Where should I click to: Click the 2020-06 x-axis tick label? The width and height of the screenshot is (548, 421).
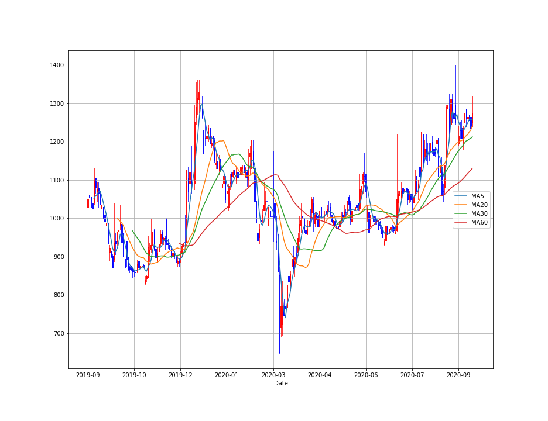point(366,375)
